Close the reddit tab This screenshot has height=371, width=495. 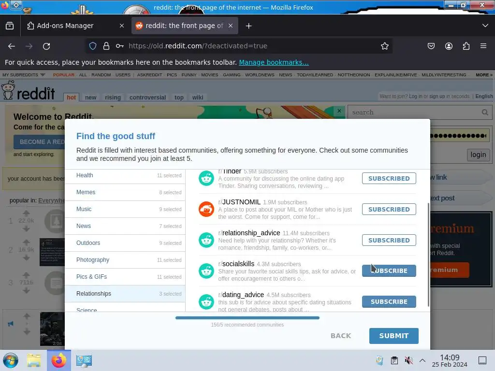tap(231, 26)
